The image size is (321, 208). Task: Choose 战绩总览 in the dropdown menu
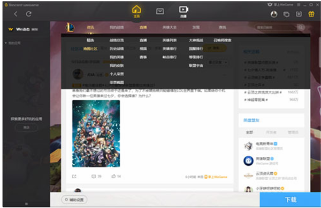[117, 40]
